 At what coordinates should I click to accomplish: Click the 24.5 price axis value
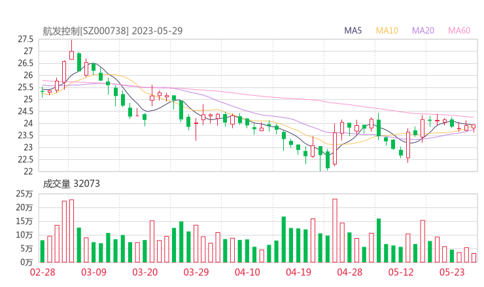point(26,111)
